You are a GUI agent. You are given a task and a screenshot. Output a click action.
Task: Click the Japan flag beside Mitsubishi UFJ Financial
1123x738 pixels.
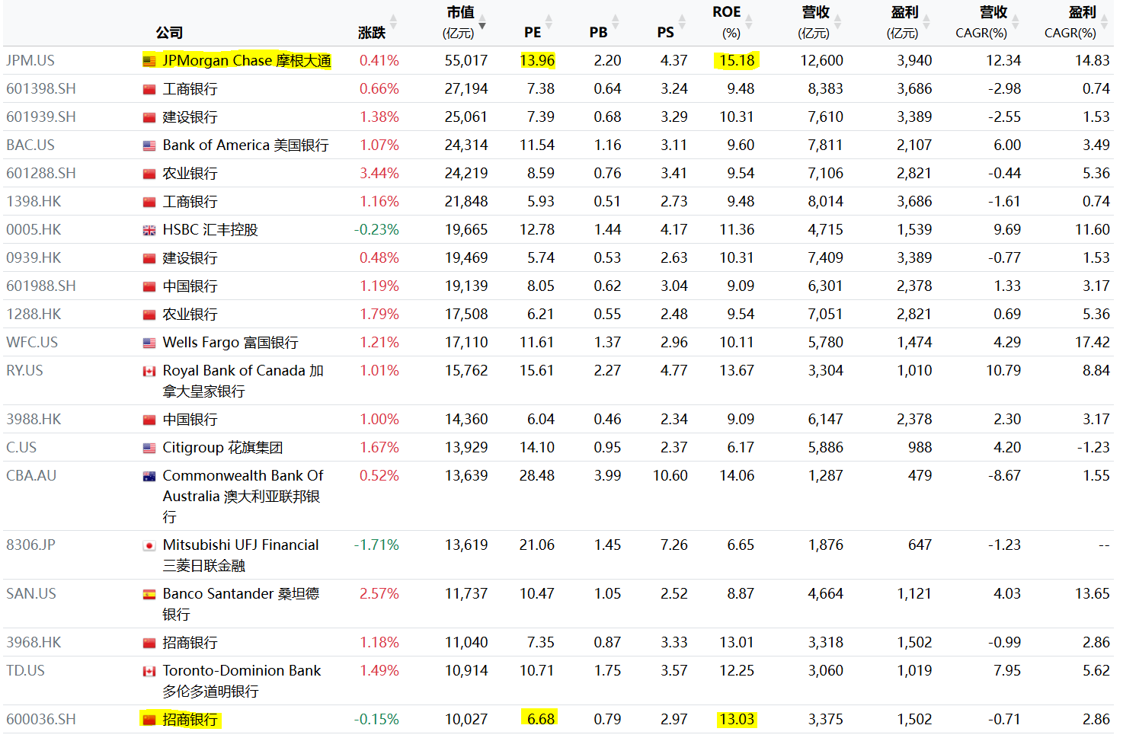click(x=149, y=545)
